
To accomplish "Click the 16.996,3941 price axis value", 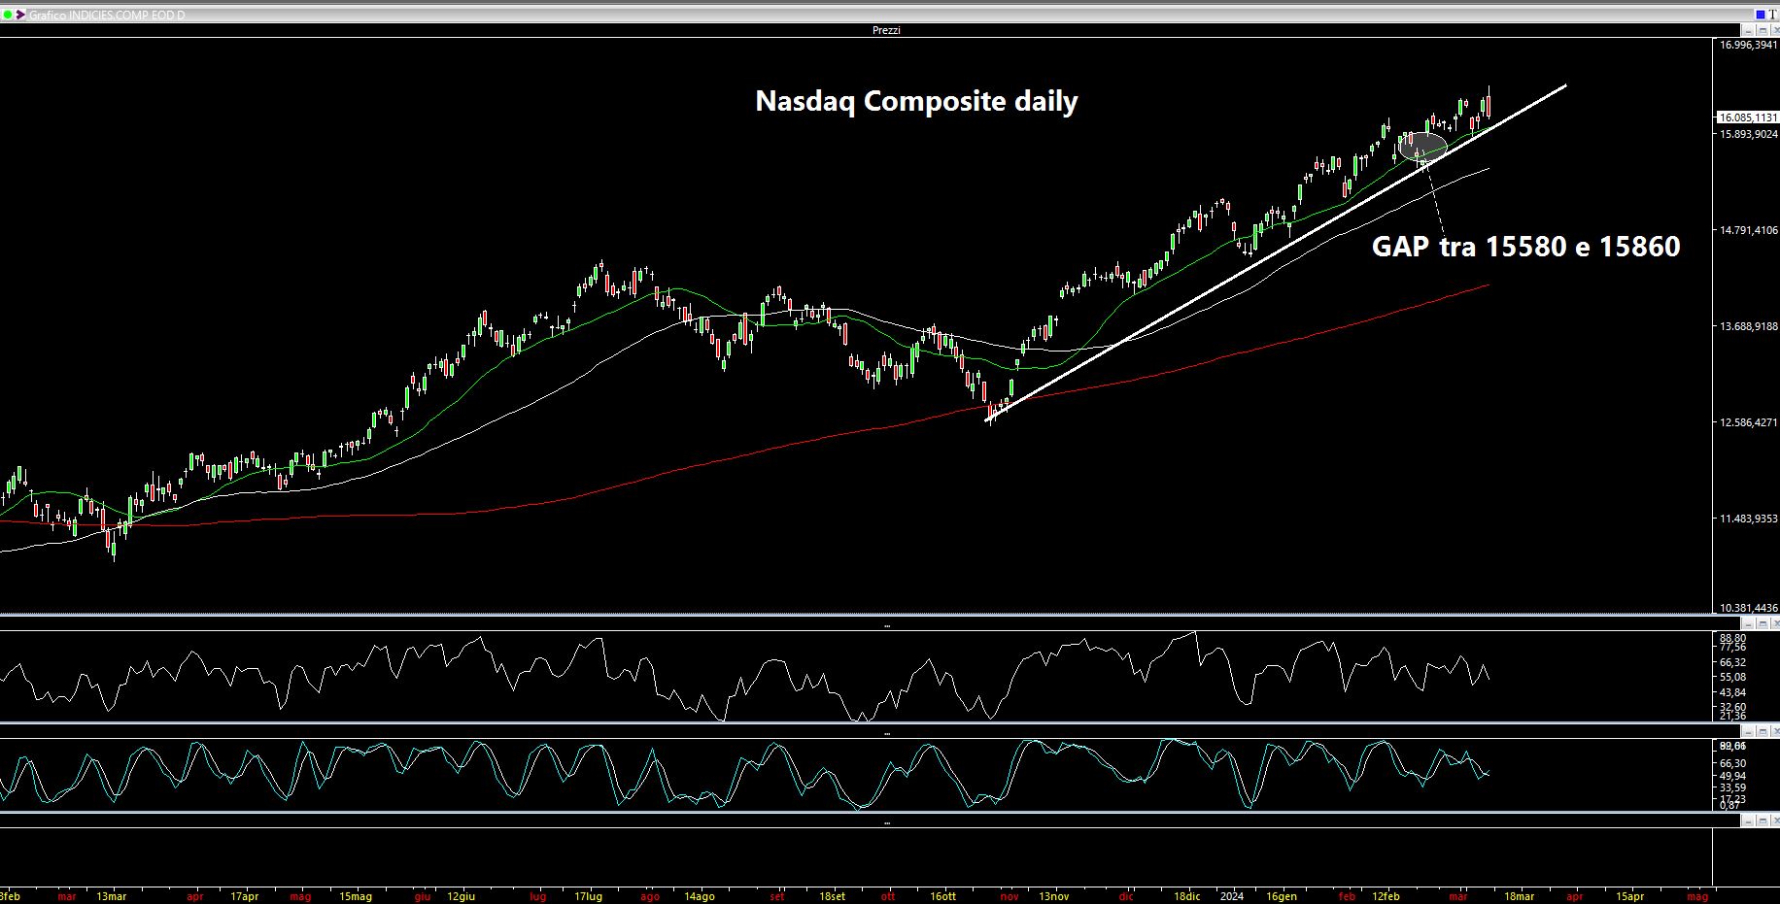I will click(1748, 45).
